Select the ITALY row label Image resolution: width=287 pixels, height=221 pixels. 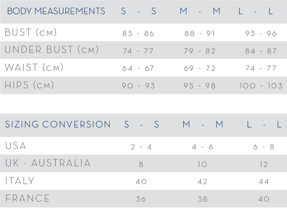click(20, 181)
